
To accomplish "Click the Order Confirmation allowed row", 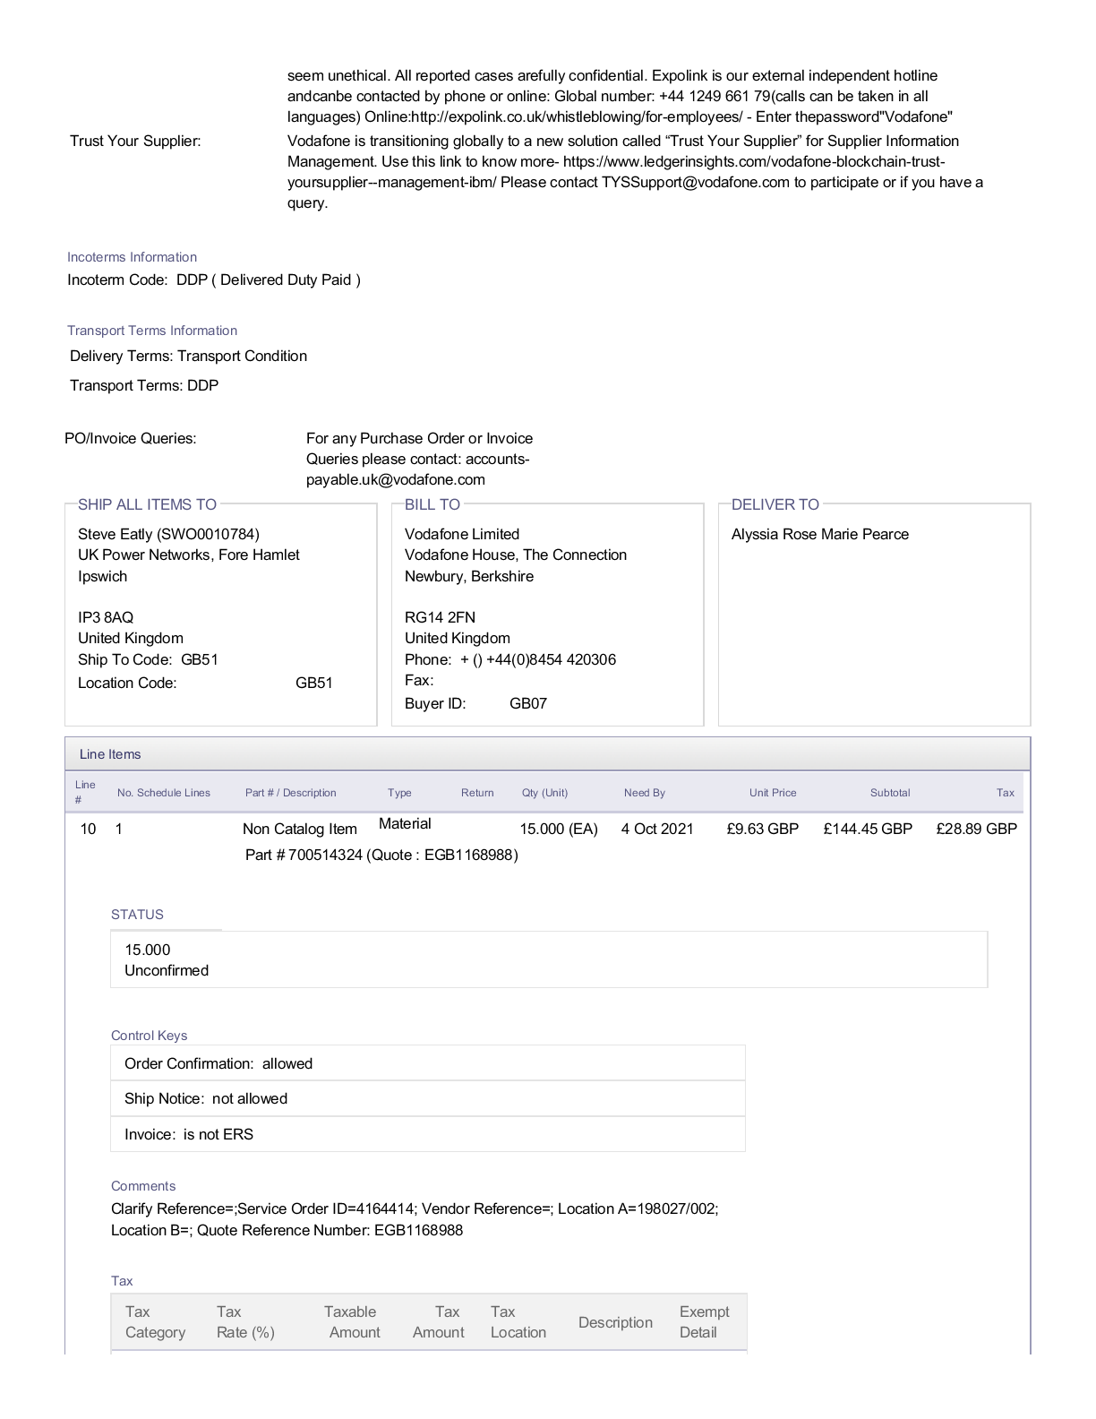I will tap(427, 1063).
